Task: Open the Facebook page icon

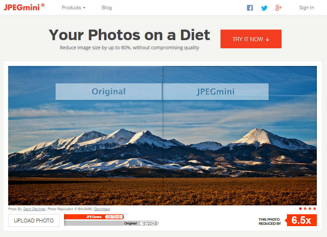Action: click(250, 8)
